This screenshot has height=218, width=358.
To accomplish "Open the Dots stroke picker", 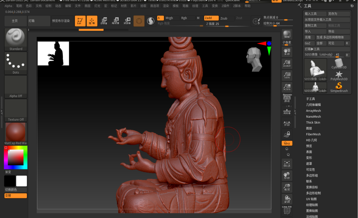I will click(15, 63).
